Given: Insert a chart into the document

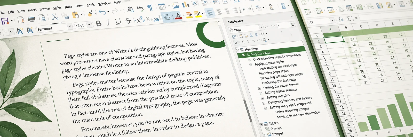Looking at the screenshot, I should point(185,5).
